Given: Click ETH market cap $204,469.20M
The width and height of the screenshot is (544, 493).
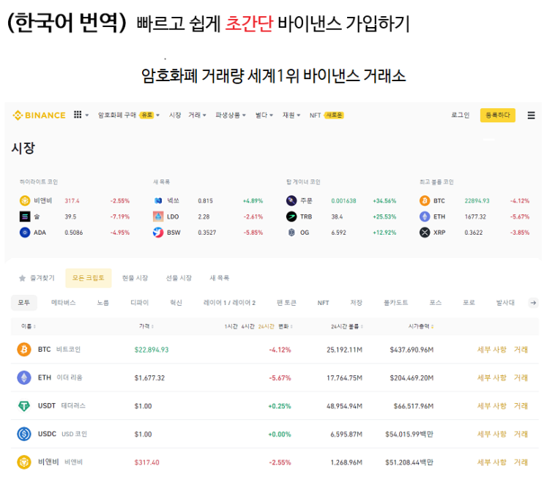Looking at the screenshot, I should coord(411,378).
